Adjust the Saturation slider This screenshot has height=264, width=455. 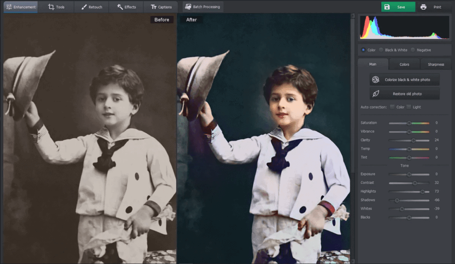click(x=409, y=123)
